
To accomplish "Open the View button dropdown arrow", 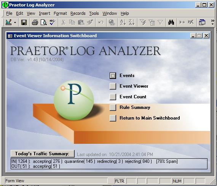I will (15, 22).
